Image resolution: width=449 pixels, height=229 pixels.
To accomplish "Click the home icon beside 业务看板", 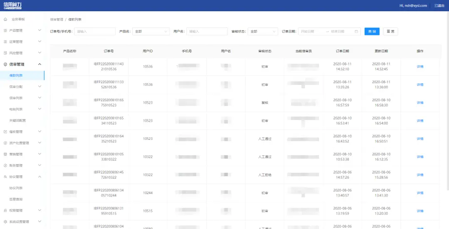I will [x=5, y=19].
